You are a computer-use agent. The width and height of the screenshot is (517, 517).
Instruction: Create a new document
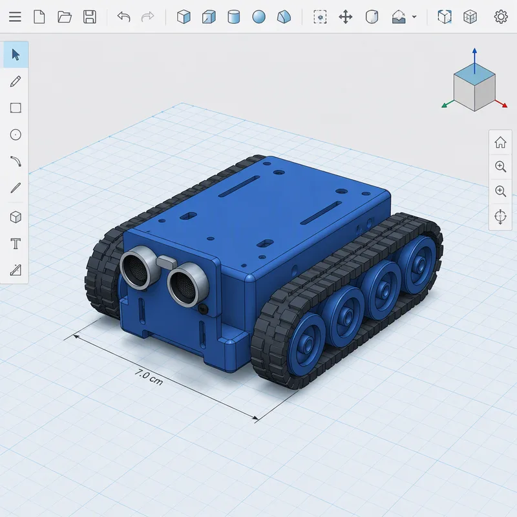click(39, 17)
